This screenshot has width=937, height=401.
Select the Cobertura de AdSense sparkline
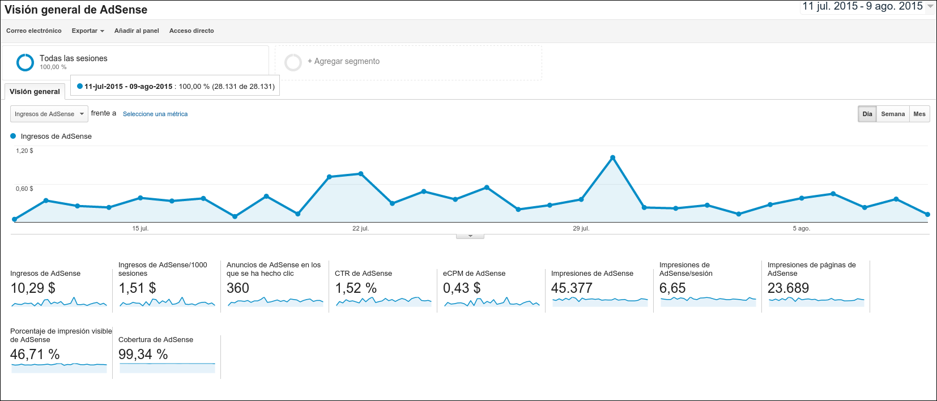pyautogui.click(x=167, y=368)
